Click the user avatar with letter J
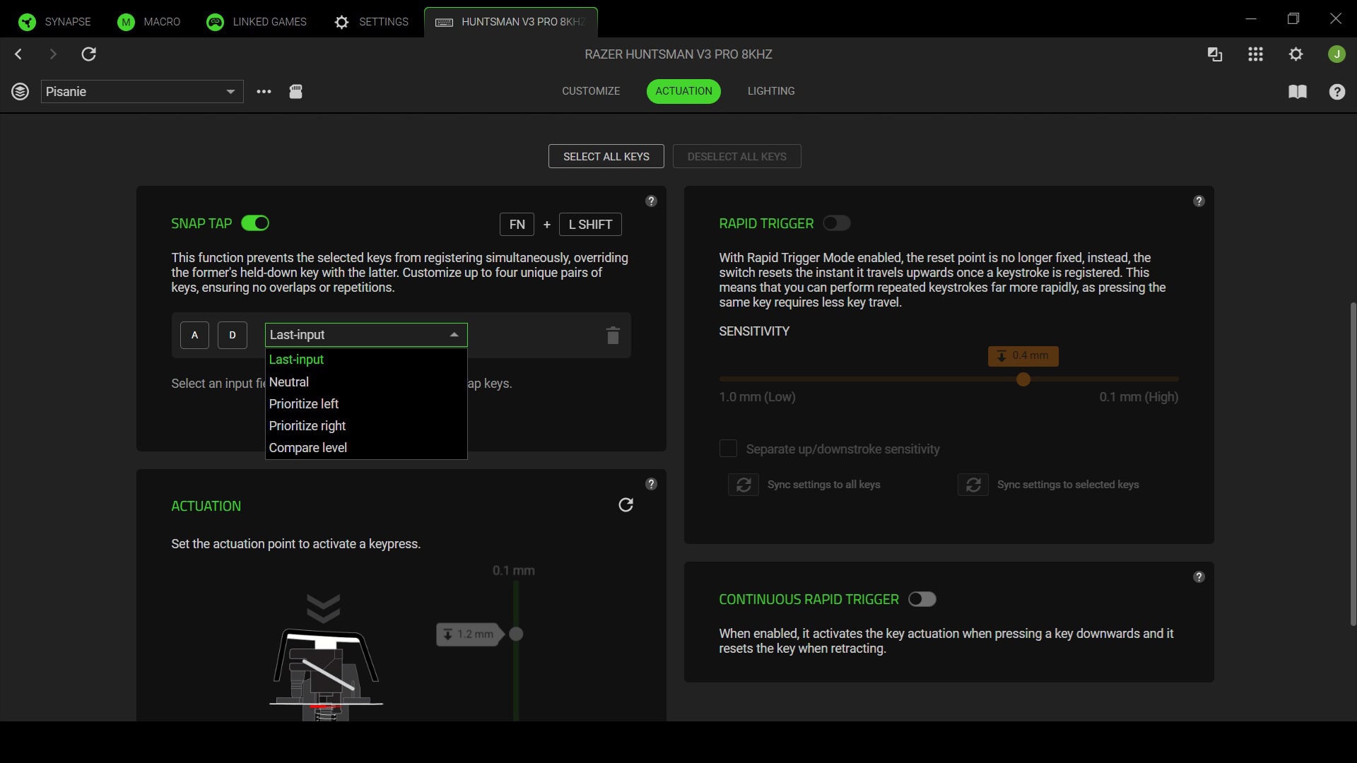 click(1337, 54)
